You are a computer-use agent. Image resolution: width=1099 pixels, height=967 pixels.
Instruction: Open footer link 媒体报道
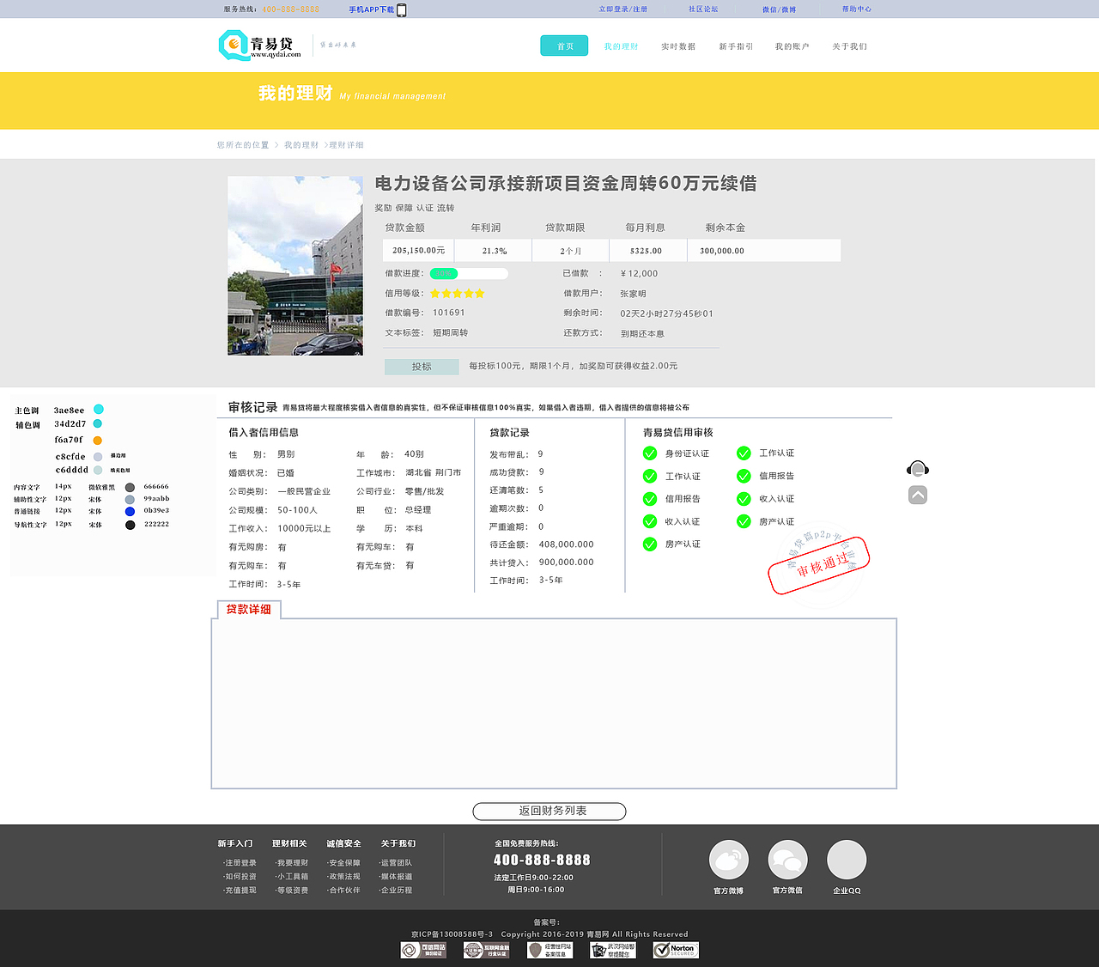click(x=396, y=877)
